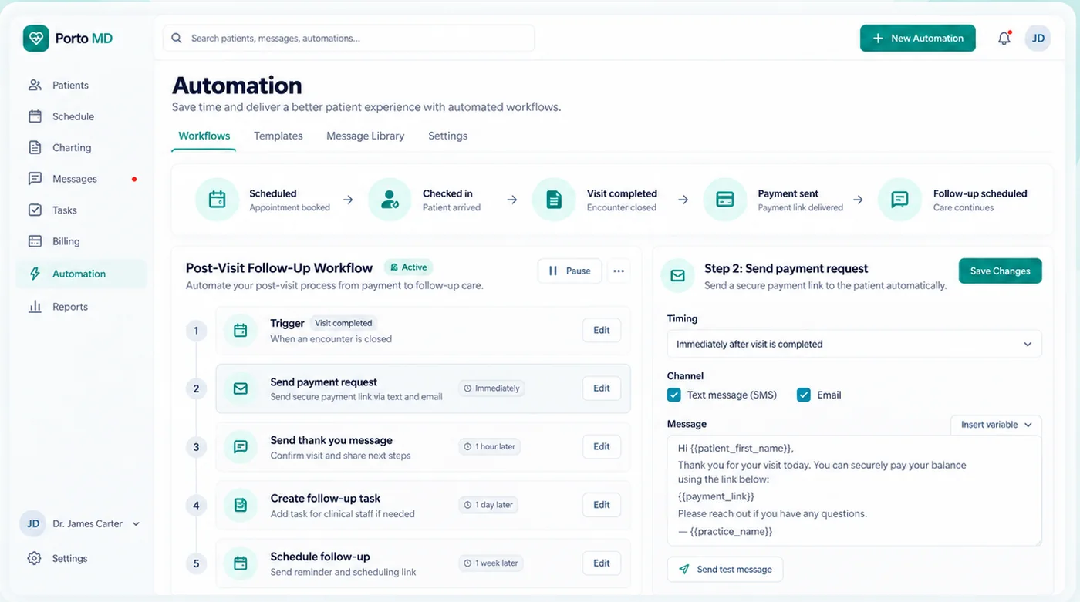The height and width of the screenshot is (602, 1080).
Task: Click the Visit completed document icon
Action: click(554, 200)
